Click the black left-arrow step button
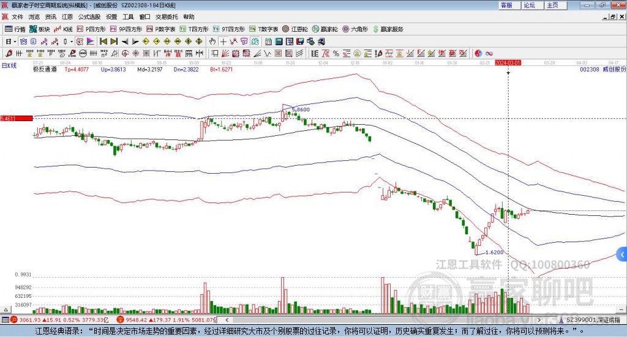 125,42
